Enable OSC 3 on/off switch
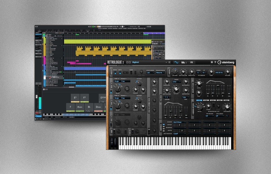The width and height of the screenshot is (271, 174). (x=111, y=125)
